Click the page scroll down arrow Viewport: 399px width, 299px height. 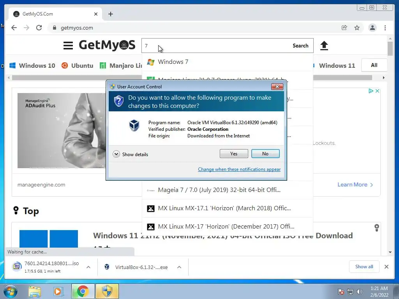pos(390,252)
